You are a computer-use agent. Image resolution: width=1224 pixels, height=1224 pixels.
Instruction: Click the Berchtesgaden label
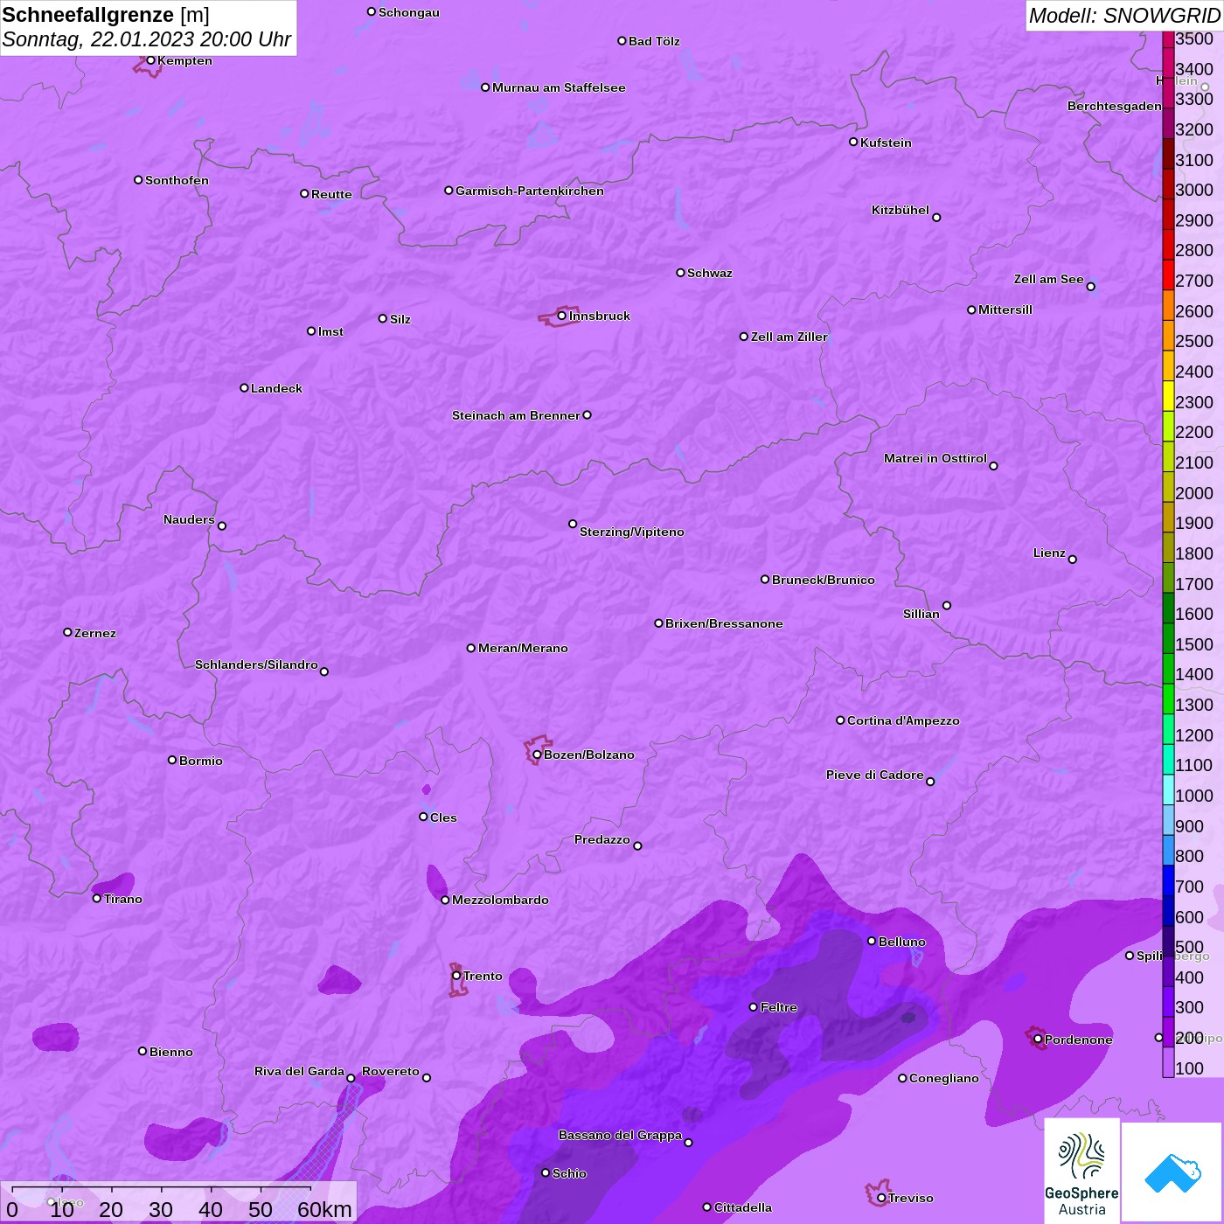1115,106
